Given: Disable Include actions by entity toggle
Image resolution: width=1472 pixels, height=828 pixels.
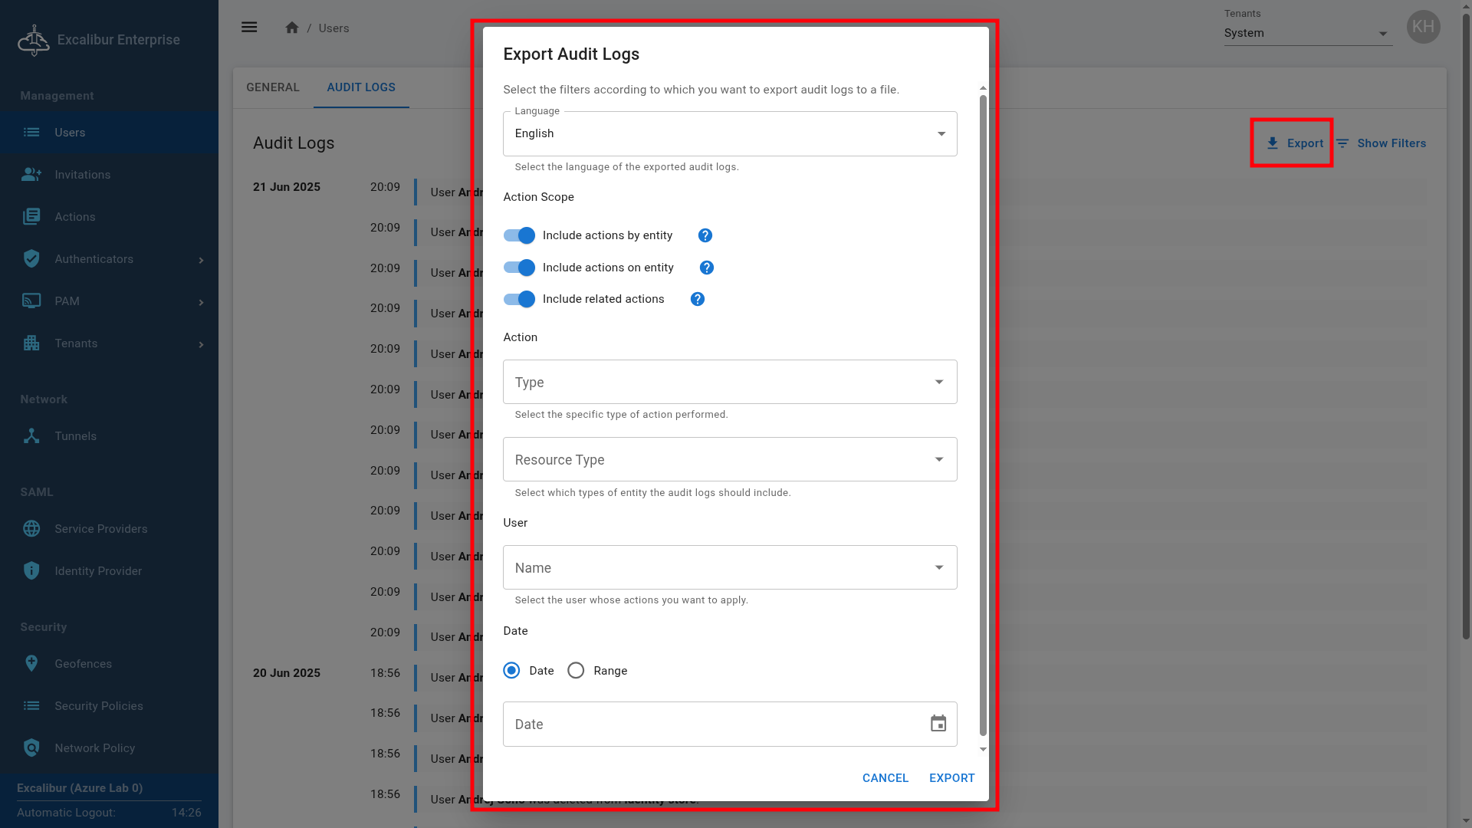Looking at the screenshot, I should [x=519, y=235].
